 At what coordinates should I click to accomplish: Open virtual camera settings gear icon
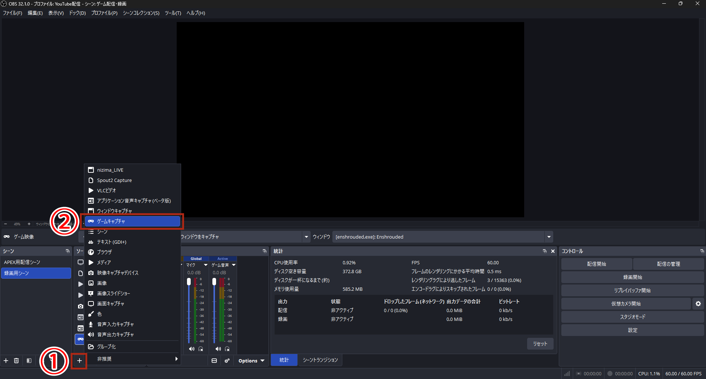(x=698, y=304)
